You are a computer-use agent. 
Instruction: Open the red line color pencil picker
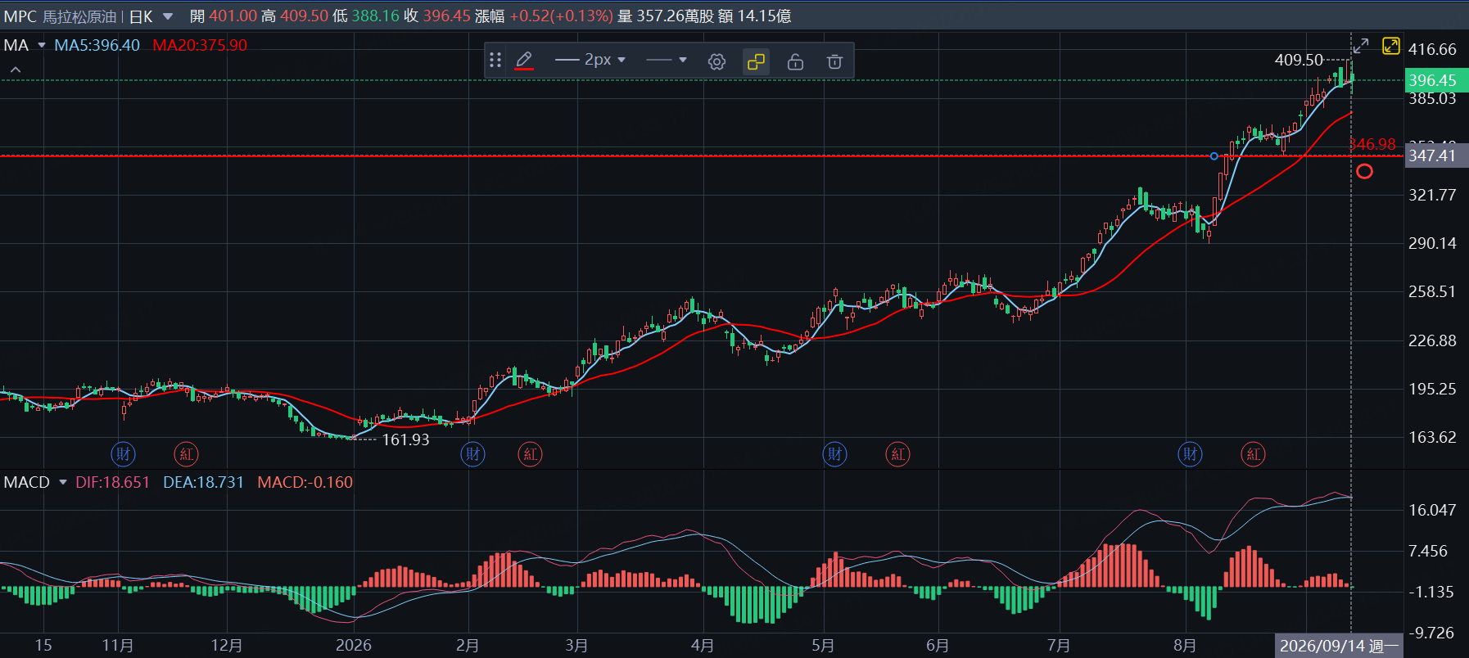524,61
